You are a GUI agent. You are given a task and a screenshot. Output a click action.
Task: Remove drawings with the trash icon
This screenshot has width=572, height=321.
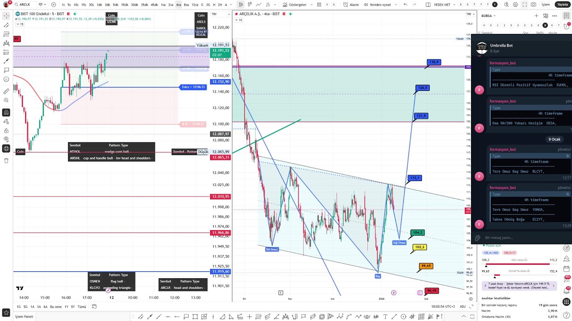pyautogui.click(x=6, y=160)
